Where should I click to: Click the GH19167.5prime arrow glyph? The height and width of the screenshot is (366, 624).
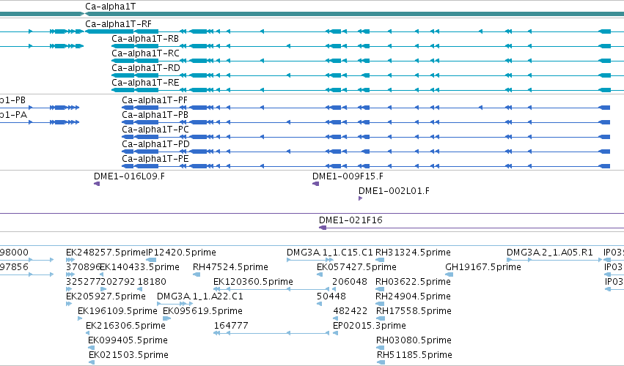pos(449,274)
